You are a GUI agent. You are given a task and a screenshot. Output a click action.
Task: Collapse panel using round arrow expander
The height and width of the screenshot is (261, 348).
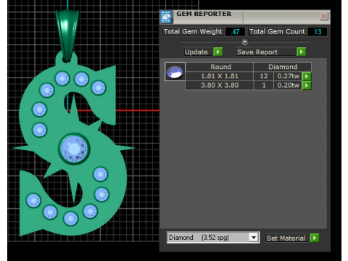pos(244,42)
